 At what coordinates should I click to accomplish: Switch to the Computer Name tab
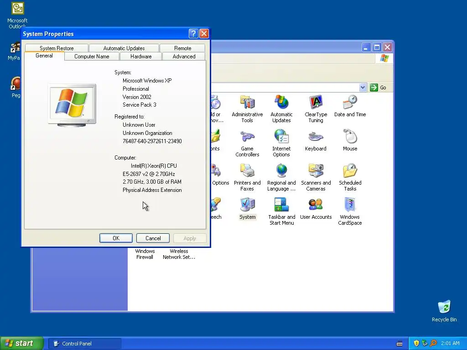[92, 56]
